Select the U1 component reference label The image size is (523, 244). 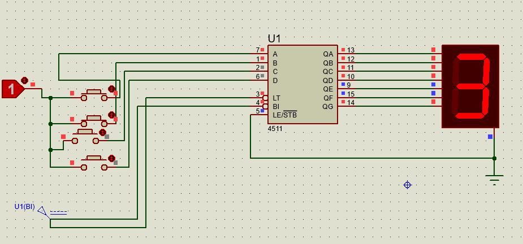[274, 38]
